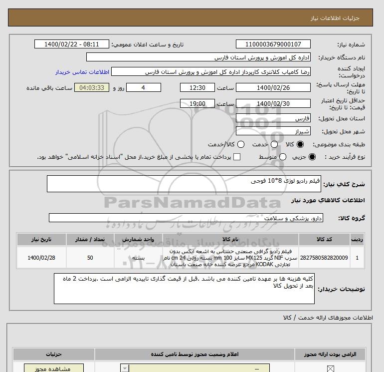Image resolution: width=384 pixels, height=372 pixels.
Task: Click the price validity date 1400/02/30
Action: click(273, 103)
